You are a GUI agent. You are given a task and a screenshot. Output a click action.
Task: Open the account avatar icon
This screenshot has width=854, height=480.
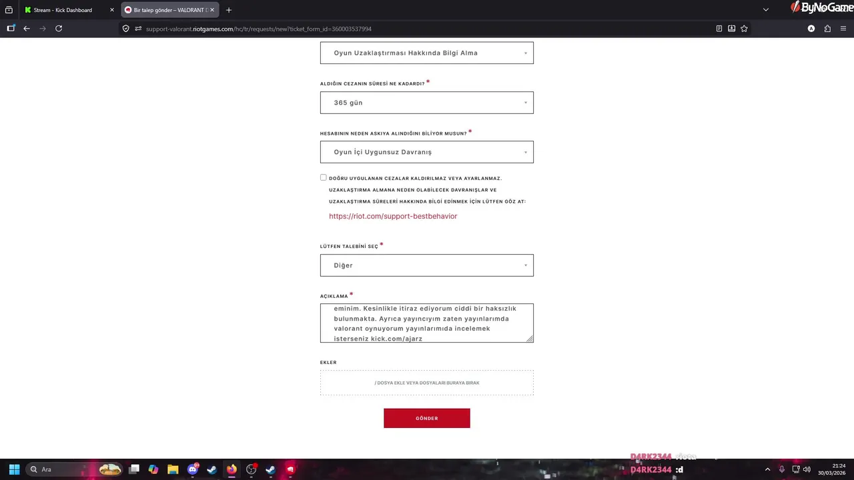point(811,29)
